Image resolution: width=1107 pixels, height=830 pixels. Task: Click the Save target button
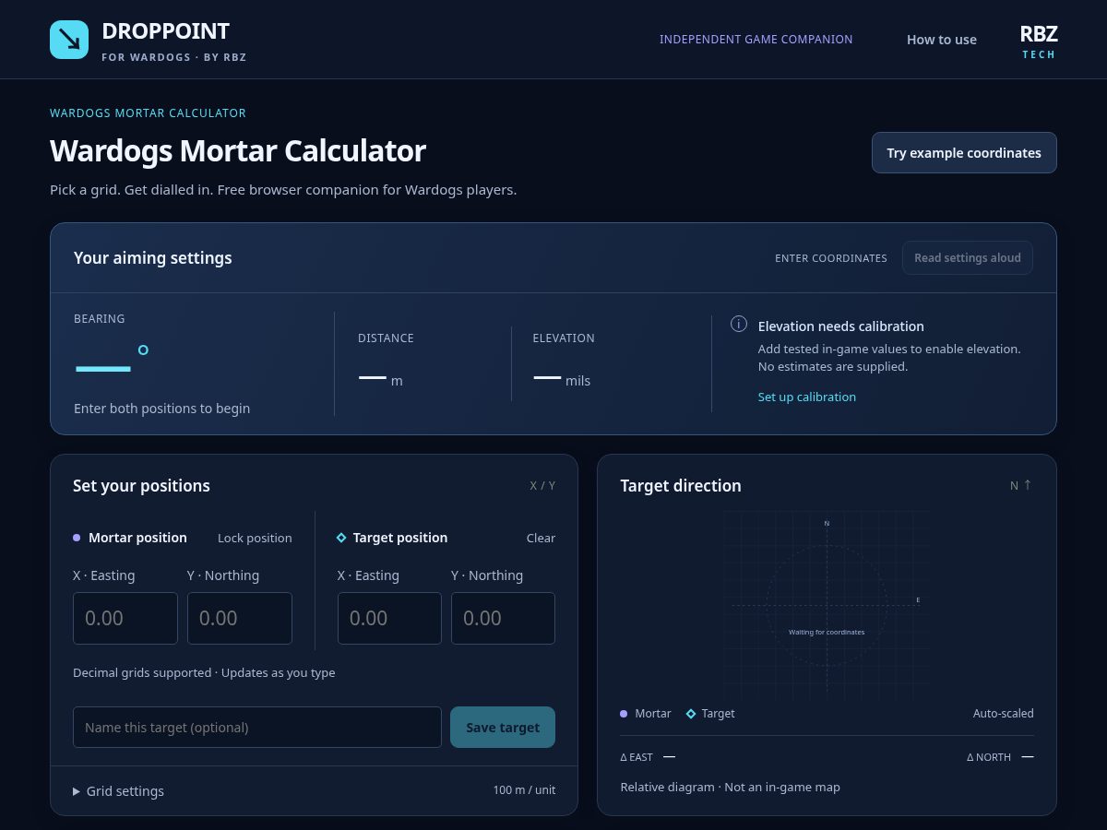[x=503, y=728]
